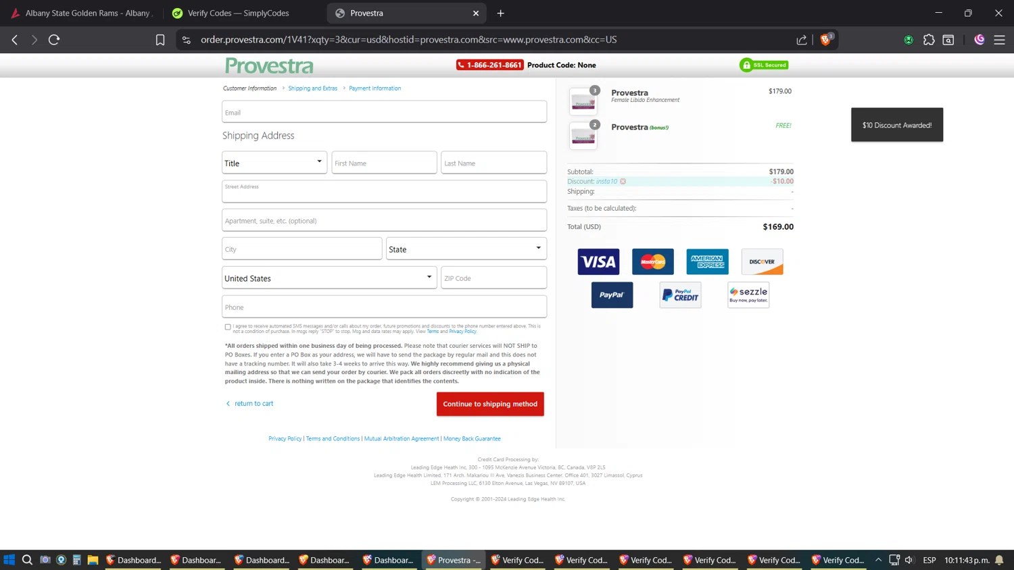
Task: Share this page via share icon
Action: [802, 40]
